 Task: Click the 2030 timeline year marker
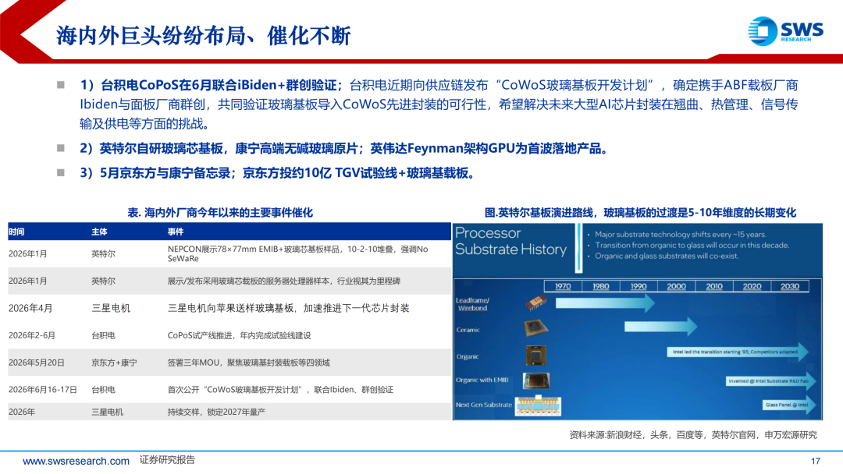tap(789, 286)
